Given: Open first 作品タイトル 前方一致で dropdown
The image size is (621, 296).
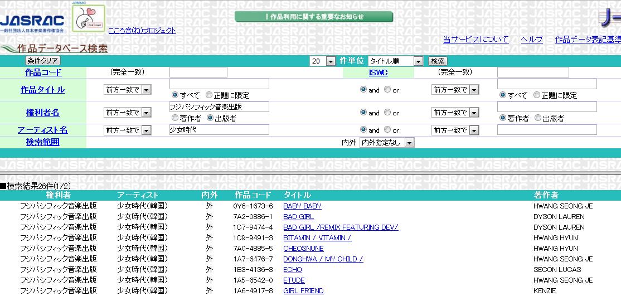Looking at the screenshot, I should pyautogui.click(x=128, y=90).
